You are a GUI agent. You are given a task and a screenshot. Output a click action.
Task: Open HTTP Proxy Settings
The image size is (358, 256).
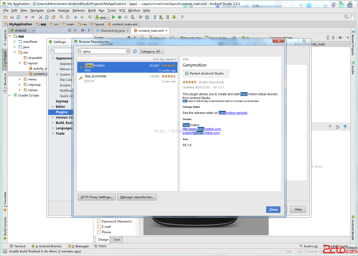pyautogui.click(x=97, y=197)
